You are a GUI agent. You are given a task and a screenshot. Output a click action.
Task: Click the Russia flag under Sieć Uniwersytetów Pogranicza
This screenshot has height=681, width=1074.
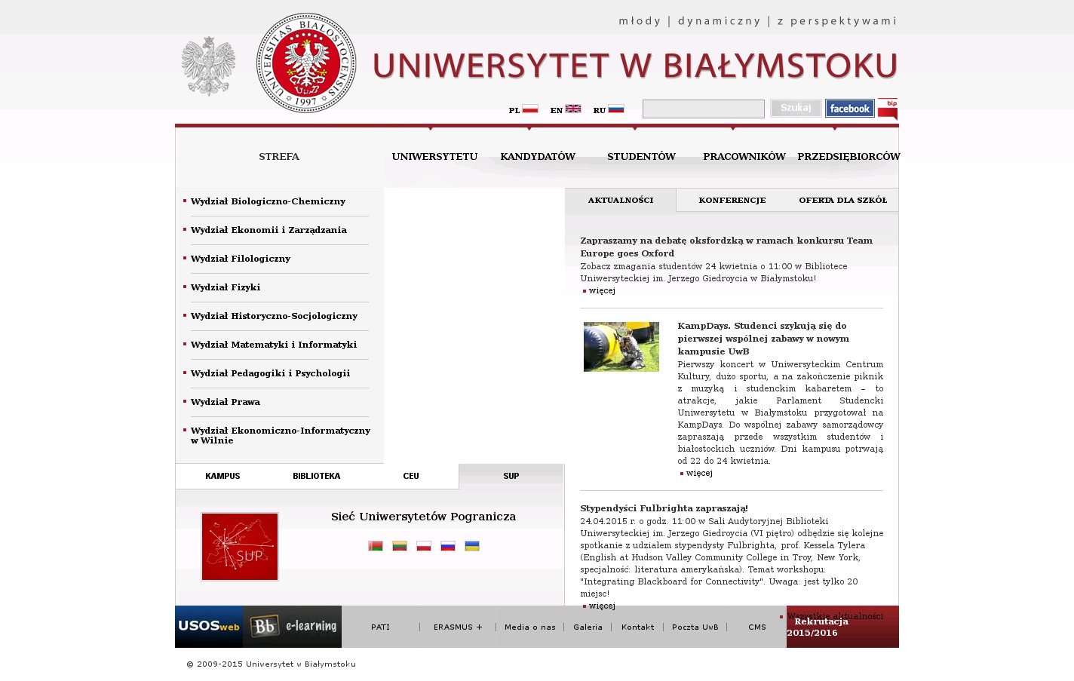point(448,546)
